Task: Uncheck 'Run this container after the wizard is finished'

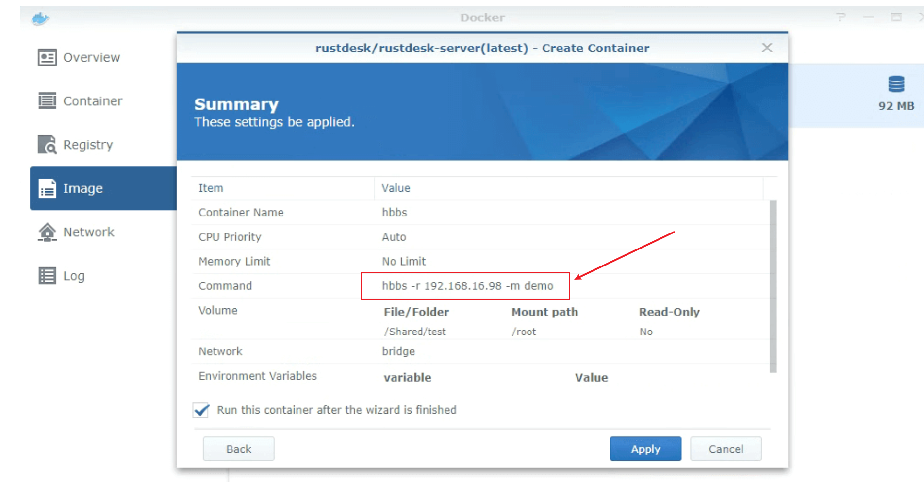Action: pos(200,410)
